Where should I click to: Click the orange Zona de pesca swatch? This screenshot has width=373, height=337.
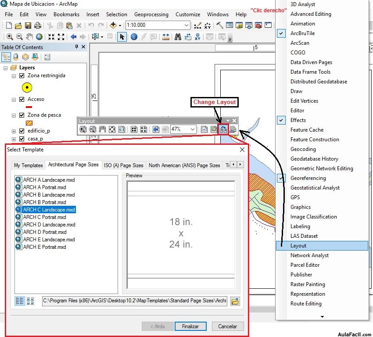point(29,123)
